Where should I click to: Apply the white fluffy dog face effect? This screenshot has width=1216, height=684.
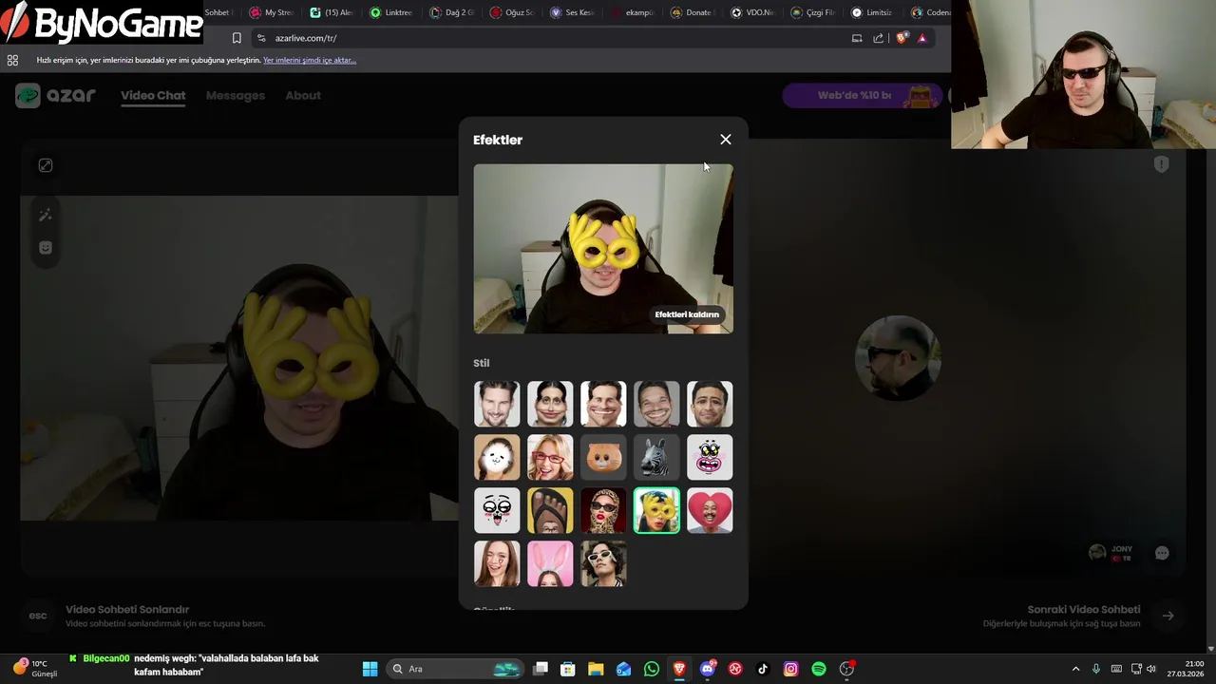497,458
